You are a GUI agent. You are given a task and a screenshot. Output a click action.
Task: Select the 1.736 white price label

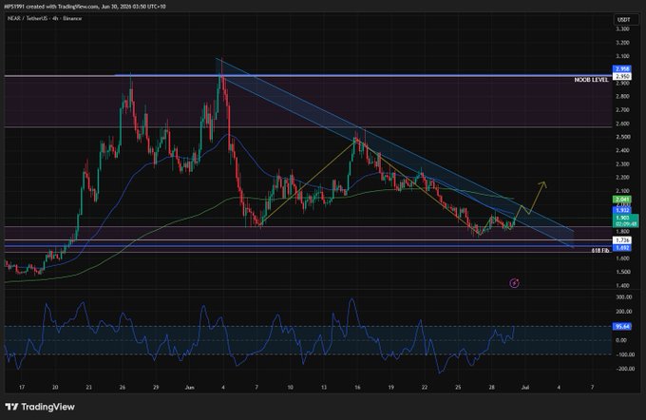tap(621, 239)
